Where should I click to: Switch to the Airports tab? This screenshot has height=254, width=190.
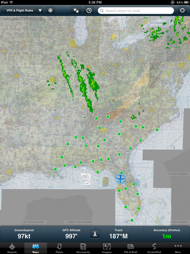(12, 248)
